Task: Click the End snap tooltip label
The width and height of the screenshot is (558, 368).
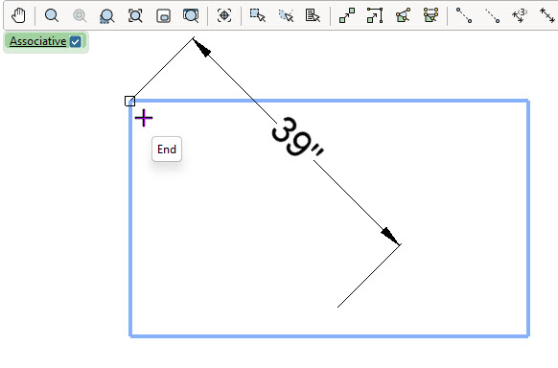Action: click(x=167, y=149)
